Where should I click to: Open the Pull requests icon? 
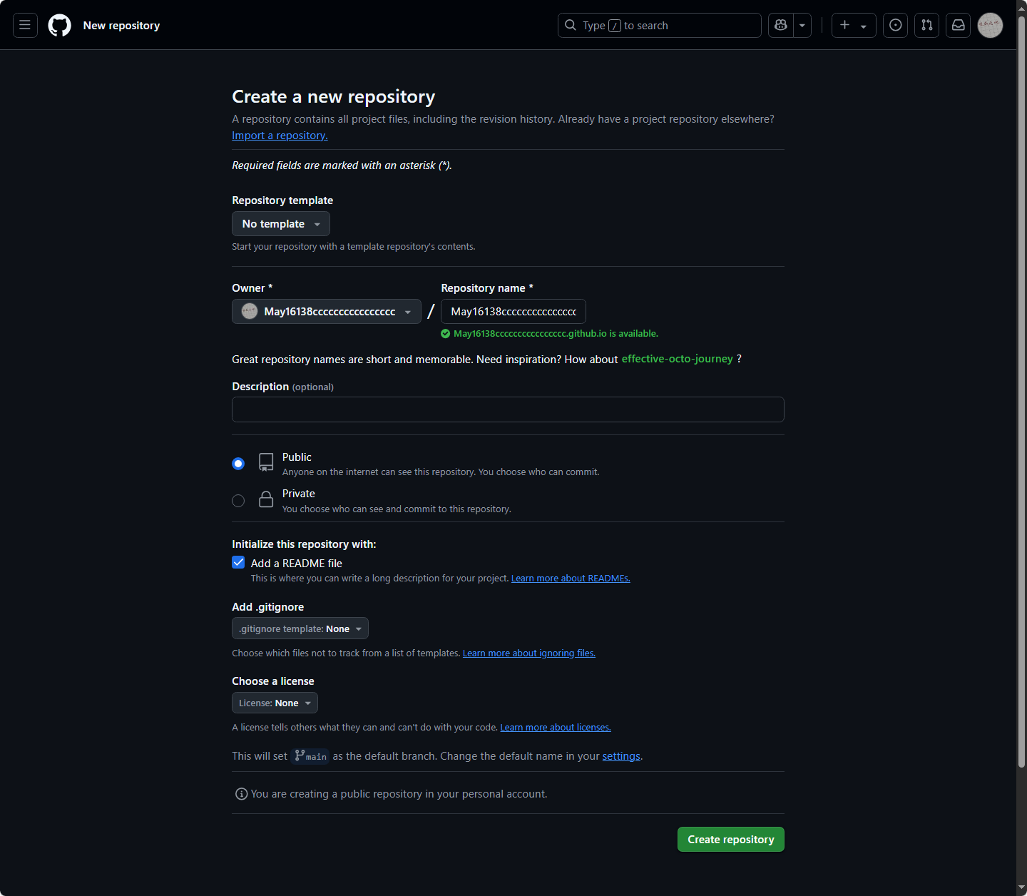(926, 26)
